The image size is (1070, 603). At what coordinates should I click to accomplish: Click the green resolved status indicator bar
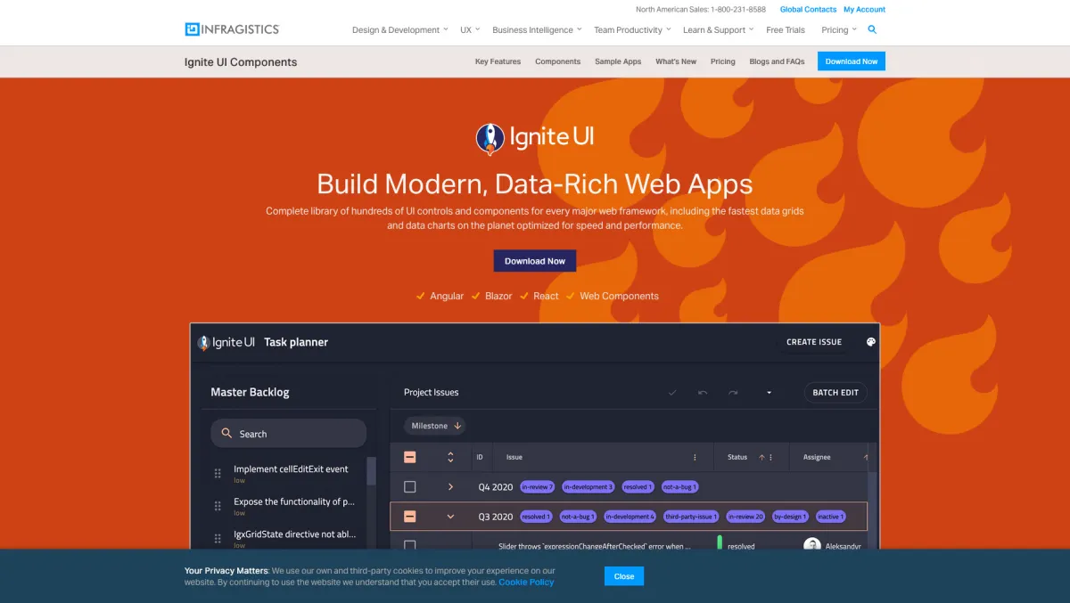(x=720, y=542)
